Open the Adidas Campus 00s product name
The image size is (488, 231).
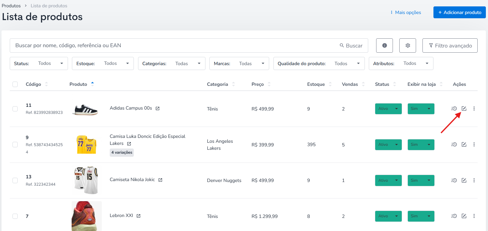(131, 108)
